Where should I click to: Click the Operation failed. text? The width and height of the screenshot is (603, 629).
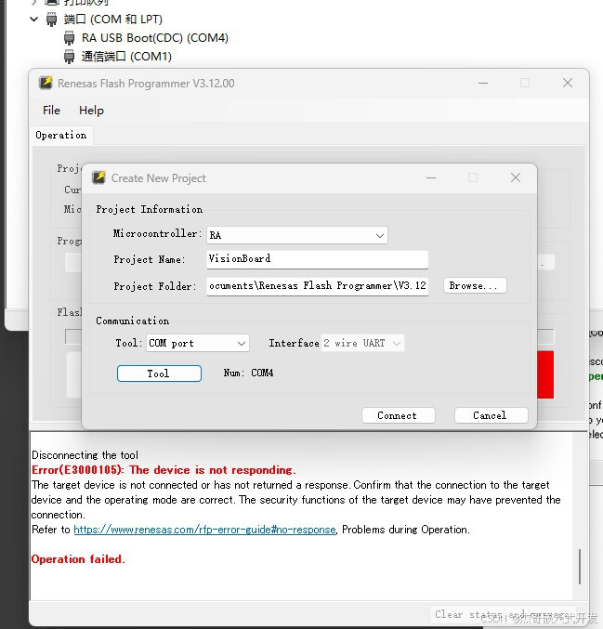78,558
